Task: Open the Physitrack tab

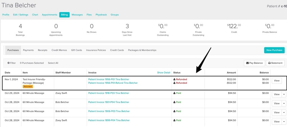Action: [x=101, y=15]
